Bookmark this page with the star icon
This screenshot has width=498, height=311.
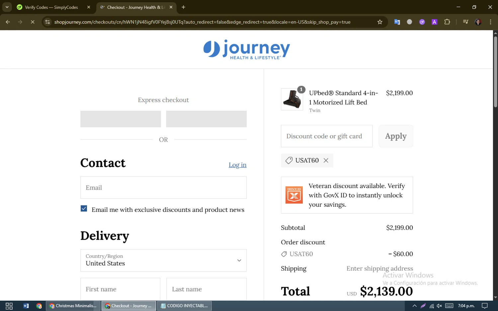coord(380,22)
